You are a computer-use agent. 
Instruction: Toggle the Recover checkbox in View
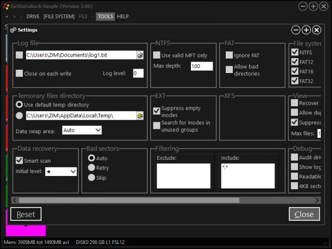click(x=294, y=103)
